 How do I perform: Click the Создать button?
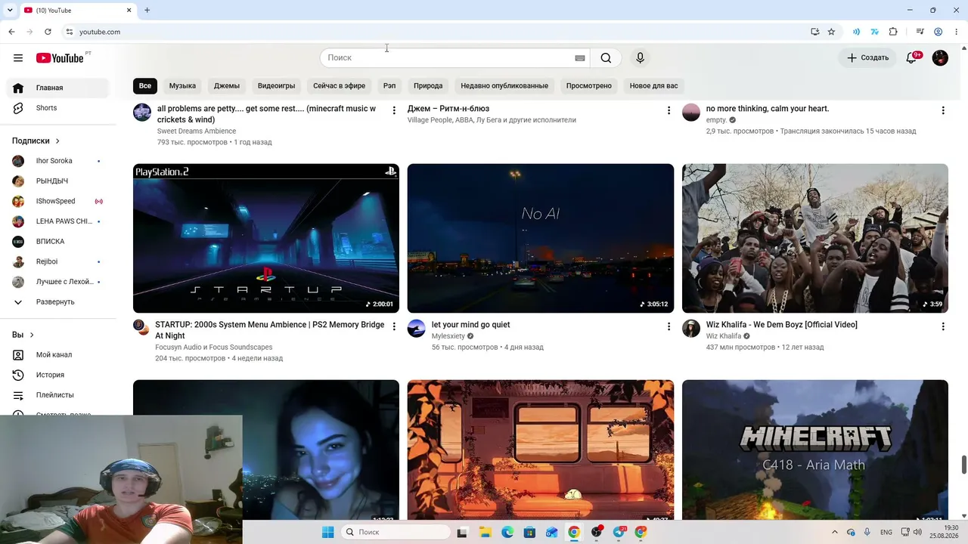coord(867,58)
